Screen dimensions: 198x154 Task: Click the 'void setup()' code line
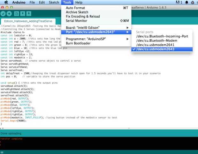tap(29, 83)
